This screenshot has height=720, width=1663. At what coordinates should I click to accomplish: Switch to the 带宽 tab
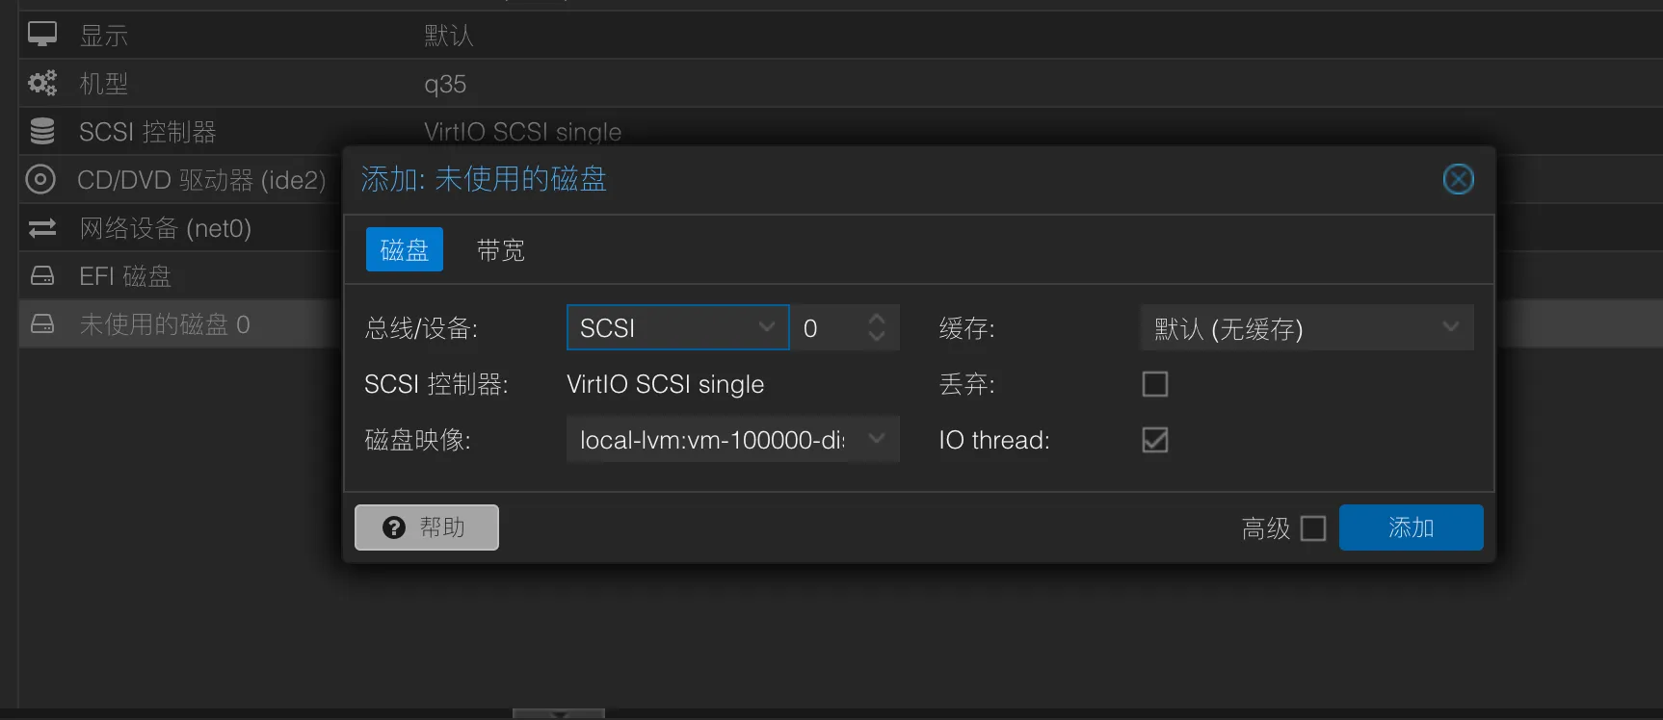500,250
